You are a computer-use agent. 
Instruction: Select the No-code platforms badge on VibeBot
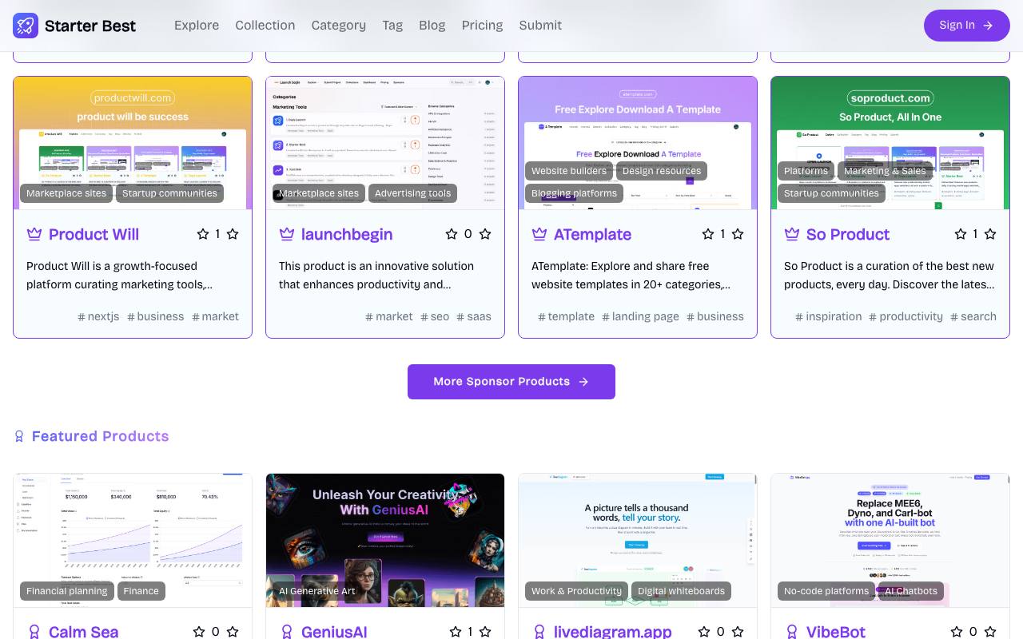click(x=826, y=591)
